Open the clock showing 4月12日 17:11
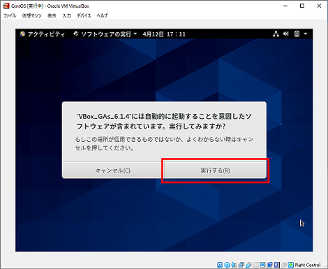328x269 pixels. [x=164, y=34]
